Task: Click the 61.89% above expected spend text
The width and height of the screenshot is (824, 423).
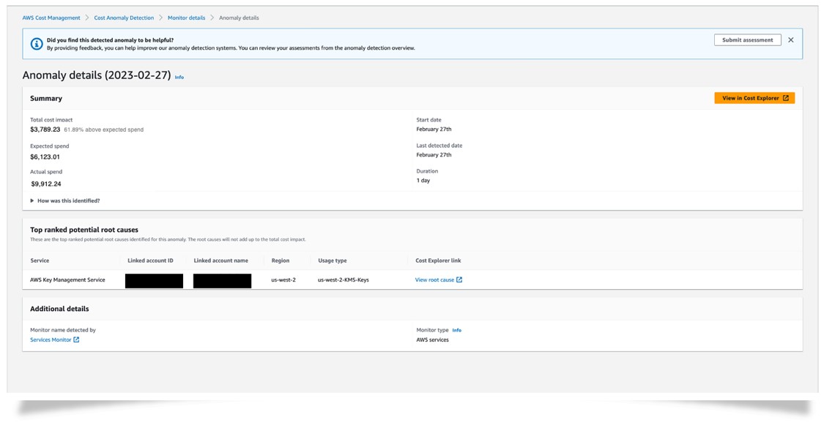Action: (103, 130)
